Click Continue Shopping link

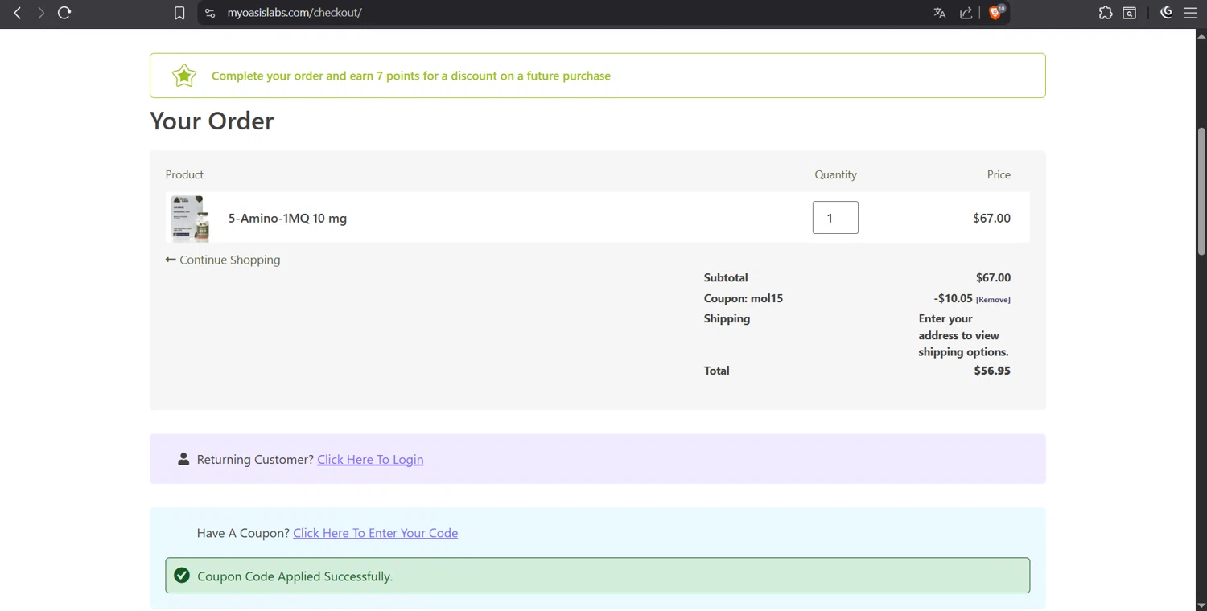point(230,260)
